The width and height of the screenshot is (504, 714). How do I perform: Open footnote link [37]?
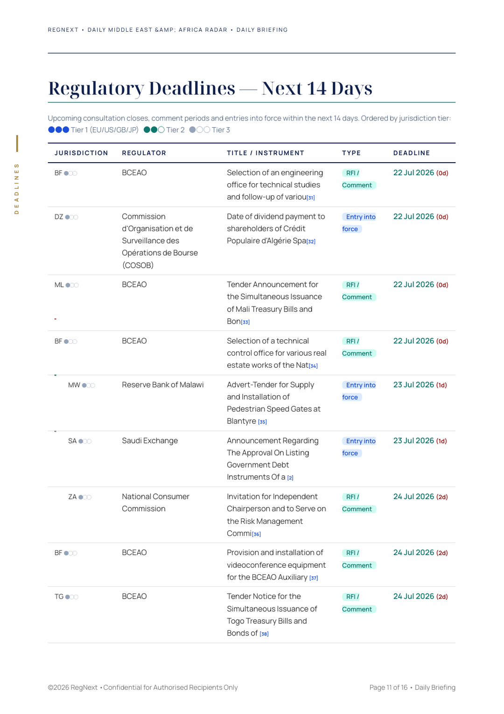click(x=314, y=578)
